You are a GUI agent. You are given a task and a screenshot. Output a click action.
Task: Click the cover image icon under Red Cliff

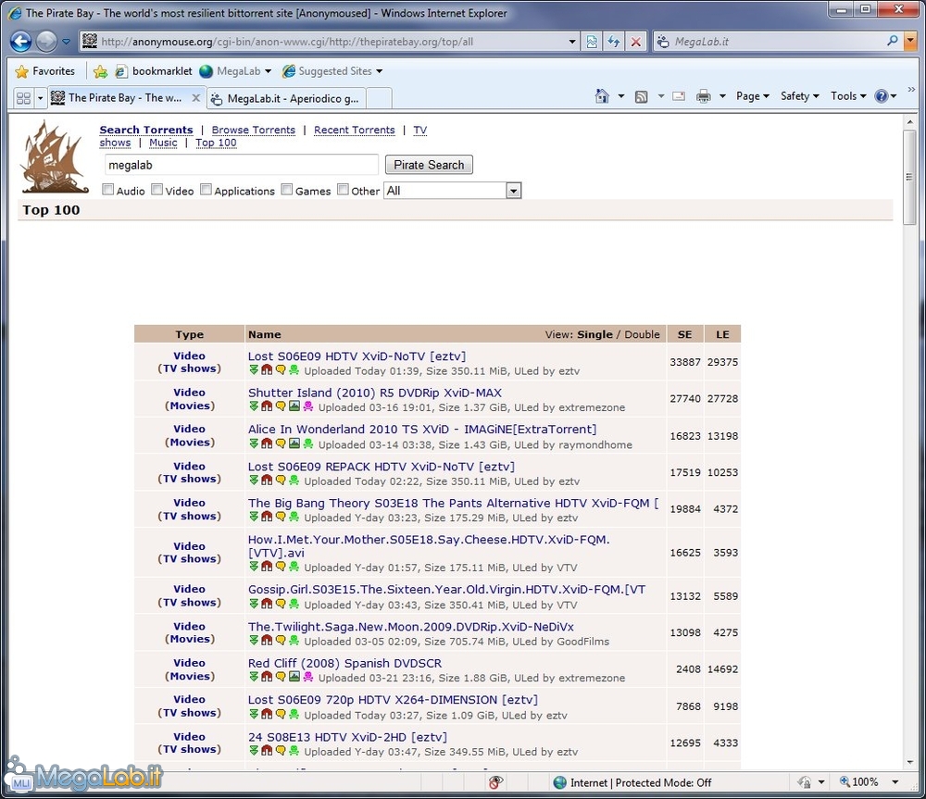(x=294, y=677)
